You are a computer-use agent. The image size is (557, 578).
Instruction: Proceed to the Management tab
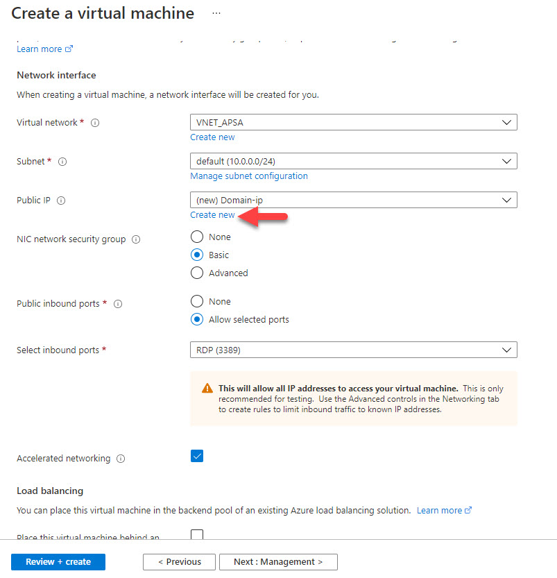278,562
